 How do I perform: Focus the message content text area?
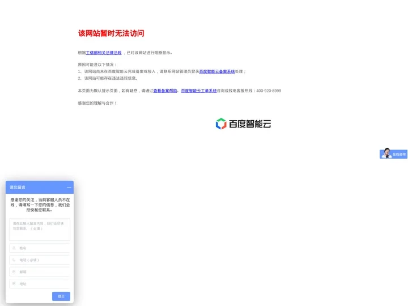(x=40, y=229)
